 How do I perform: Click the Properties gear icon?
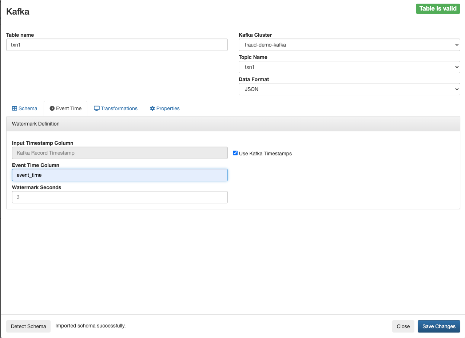(x=152, y=108)
